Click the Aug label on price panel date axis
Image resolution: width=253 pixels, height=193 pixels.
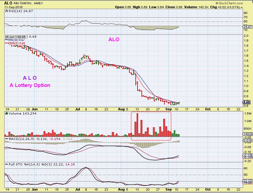pos(121,109)
